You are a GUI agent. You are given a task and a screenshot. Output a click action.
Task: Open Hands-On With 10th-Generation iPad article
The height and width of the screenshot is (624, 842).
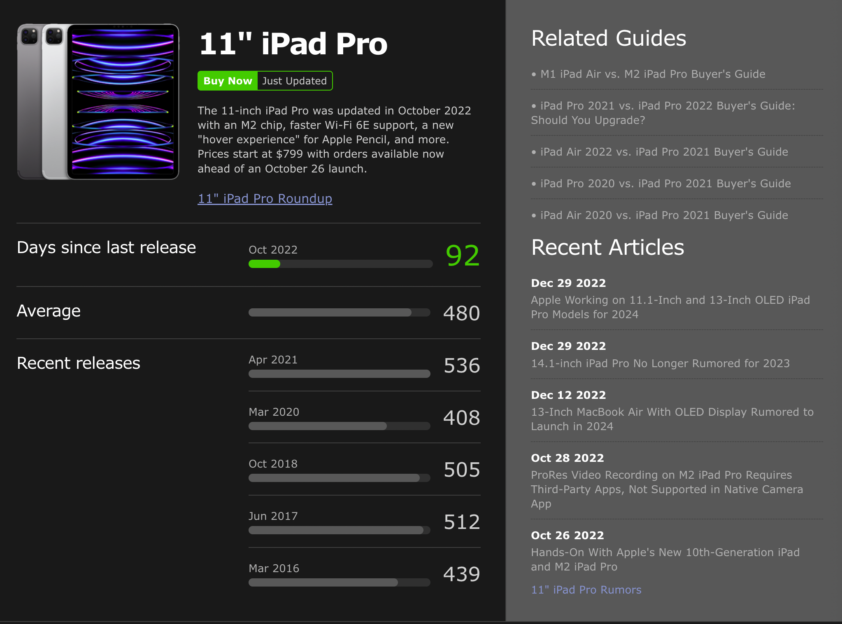(665, 559)
